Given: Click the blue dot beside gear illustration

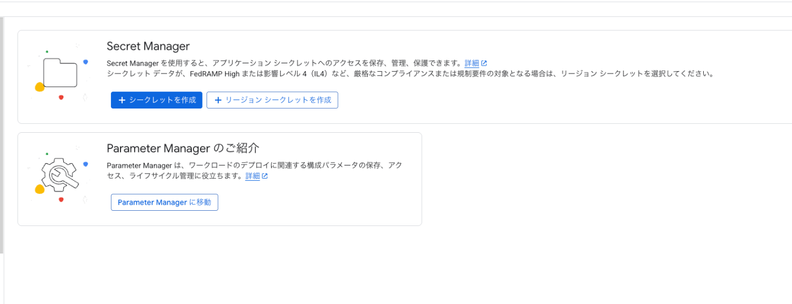Looking at the screenshot, I should click(85, 164).
